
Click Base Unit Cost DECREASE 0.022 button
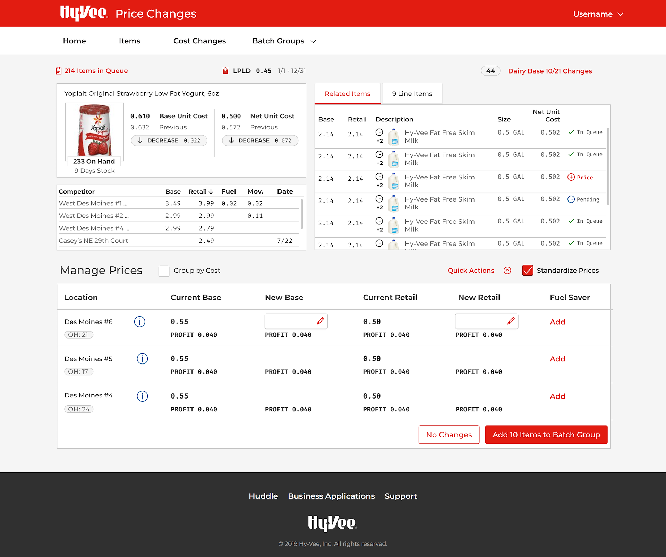(x=169, y=140)
